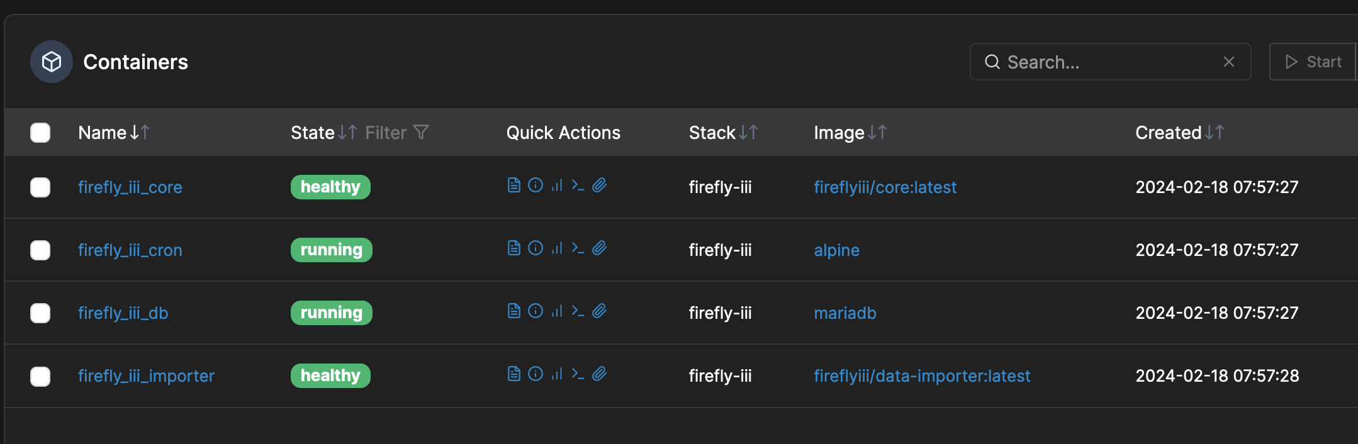The image size is (1358, 444).
Task: Clear the search field with X icon
Action: [1228, 62]
